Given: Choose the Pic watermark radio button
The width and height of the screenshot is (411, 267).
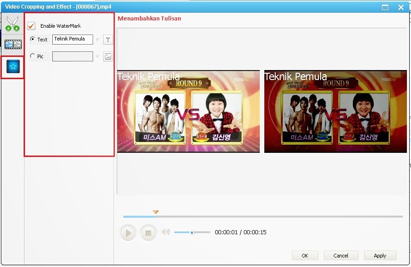Looking at the screenshot, I should click(x=32, y=56).
